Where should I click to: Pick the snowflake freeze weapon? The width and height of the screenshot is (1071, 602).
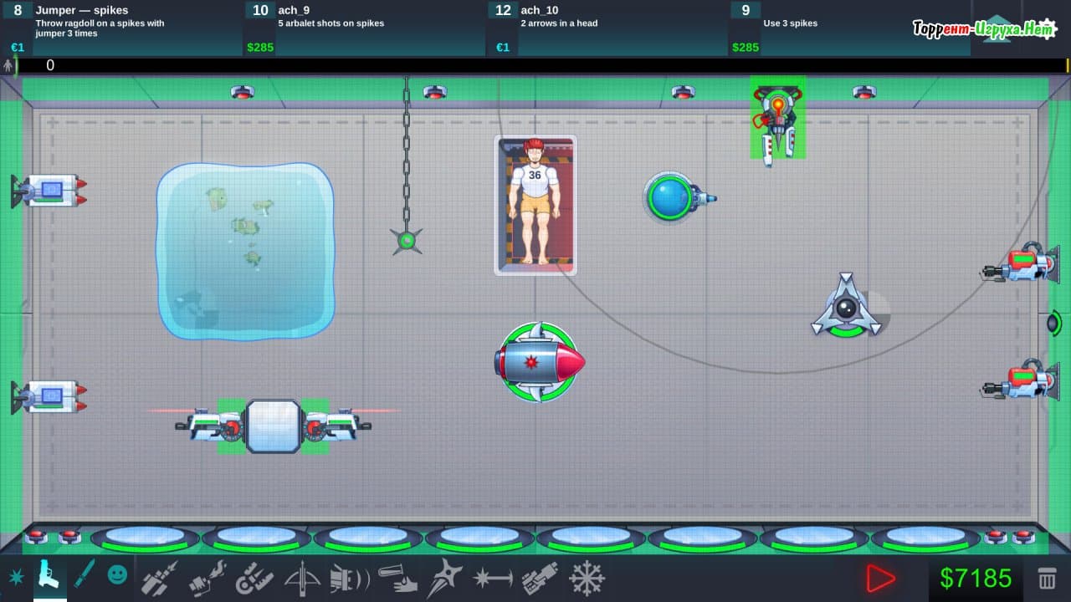(587, 579)
